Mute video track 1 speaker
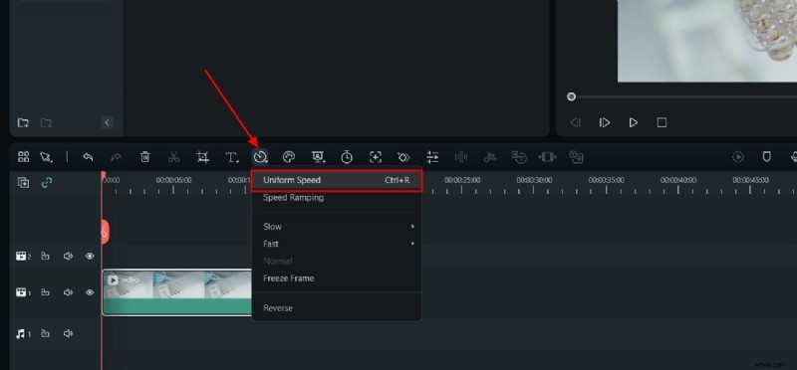 (68, 292)
